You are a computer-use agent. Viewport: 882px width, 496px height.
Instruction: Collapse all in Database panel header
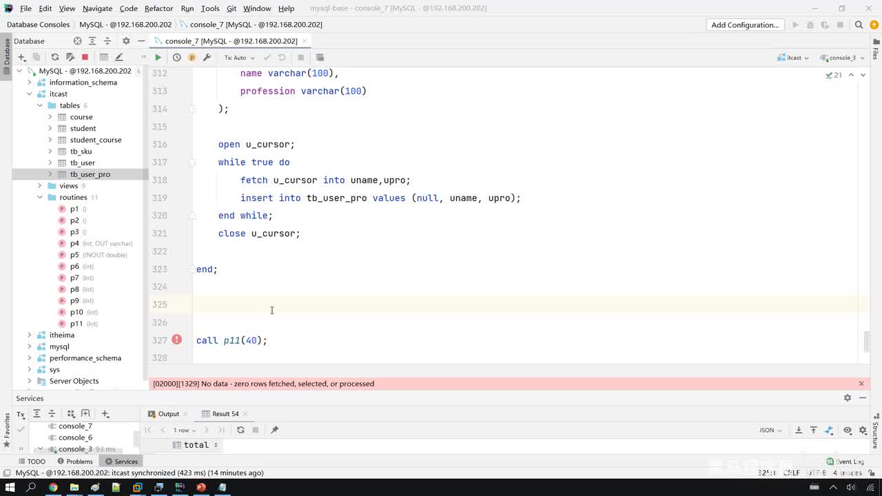[x=107, y=41]
